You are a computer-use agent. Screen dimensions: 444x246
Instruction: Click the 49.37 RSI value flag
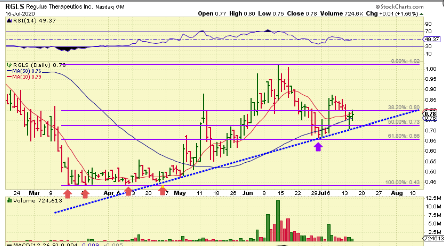[x=432, y=39]
